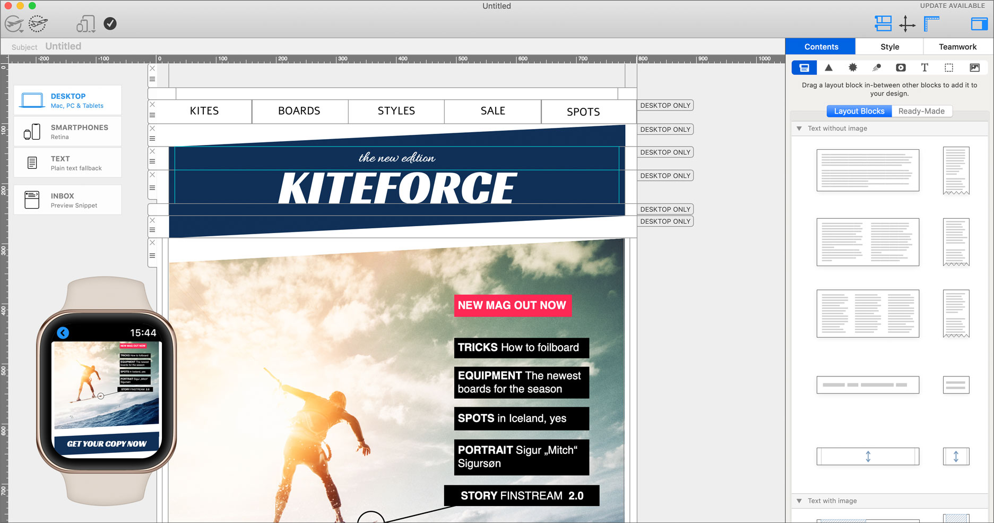This screenshot has width=994, height=523.
Task: Switch to the Style tab
Action: click(x=889, y=47)
